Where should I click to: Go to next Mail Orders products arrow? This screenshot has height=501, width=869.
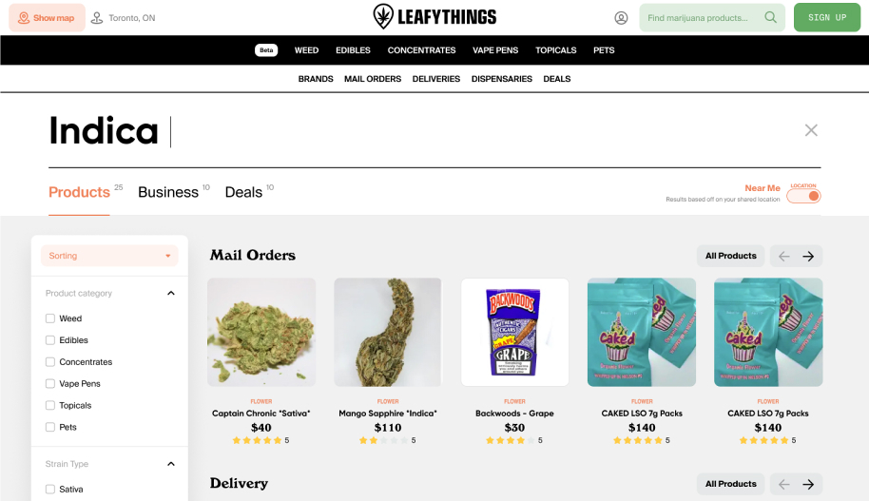pyautogui.click(x=808, y=256)
